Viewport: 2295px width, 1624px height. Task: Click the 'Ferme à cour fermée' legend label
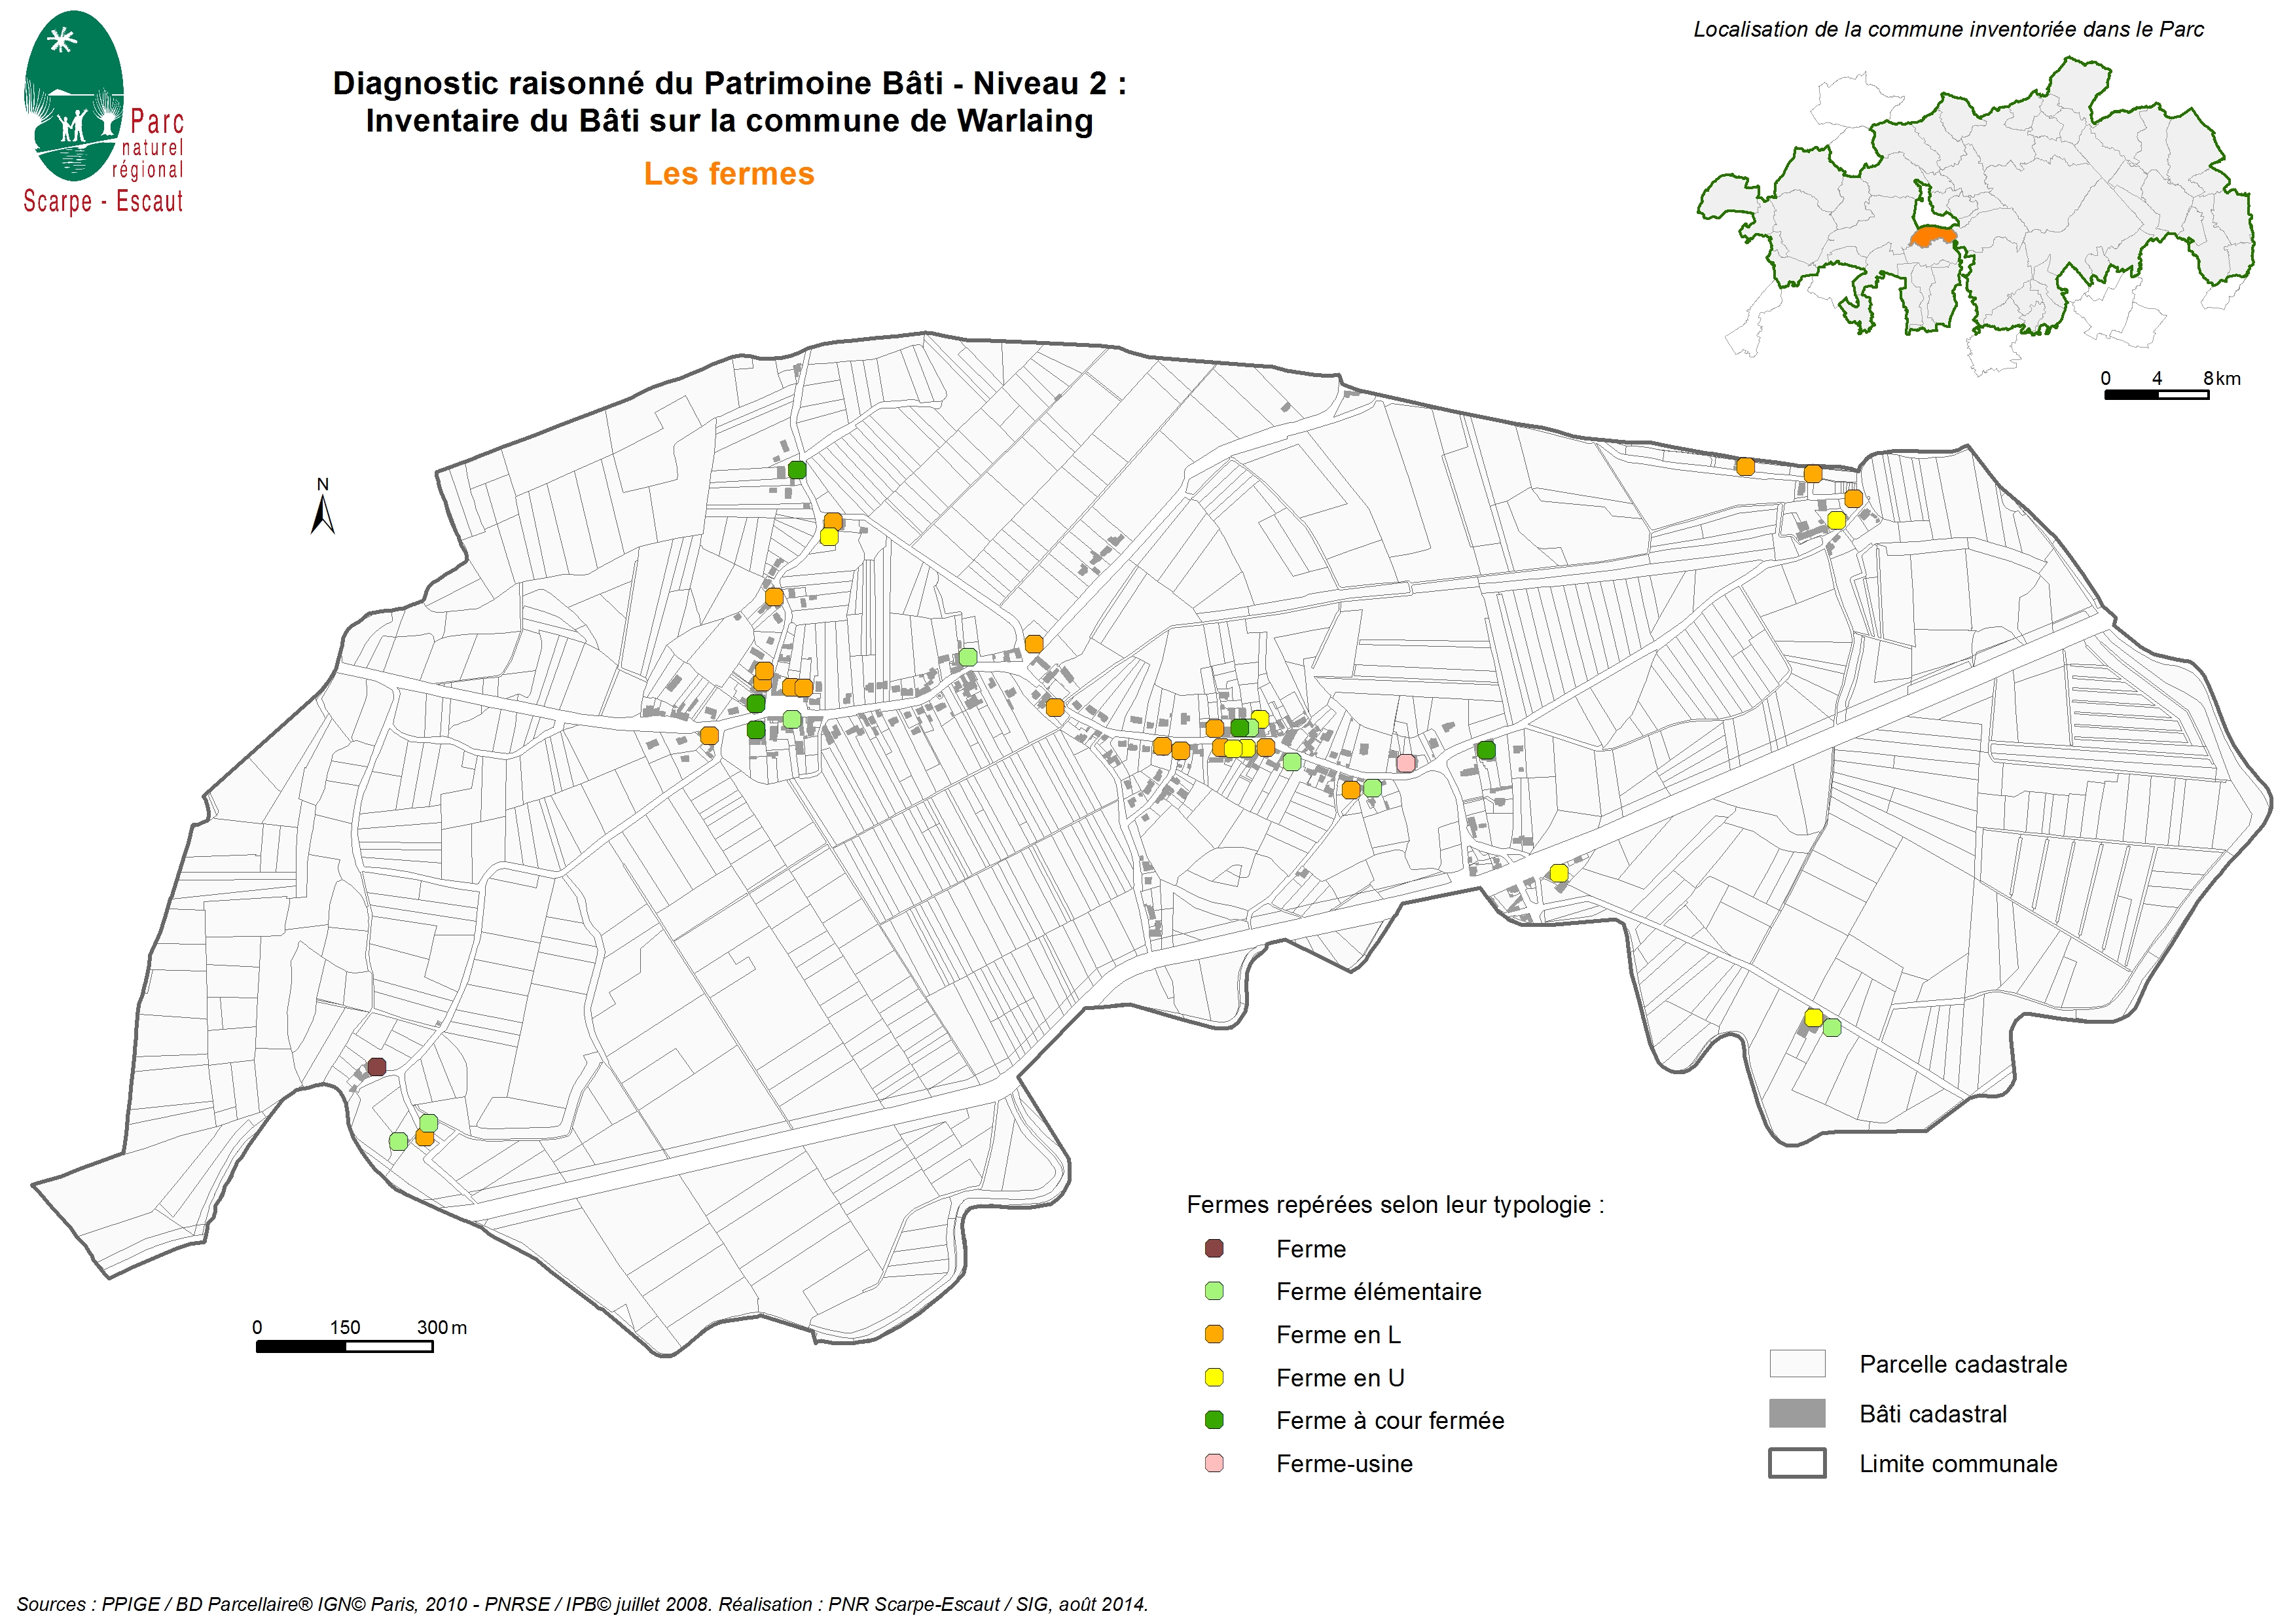(x=1390, y=1420)
